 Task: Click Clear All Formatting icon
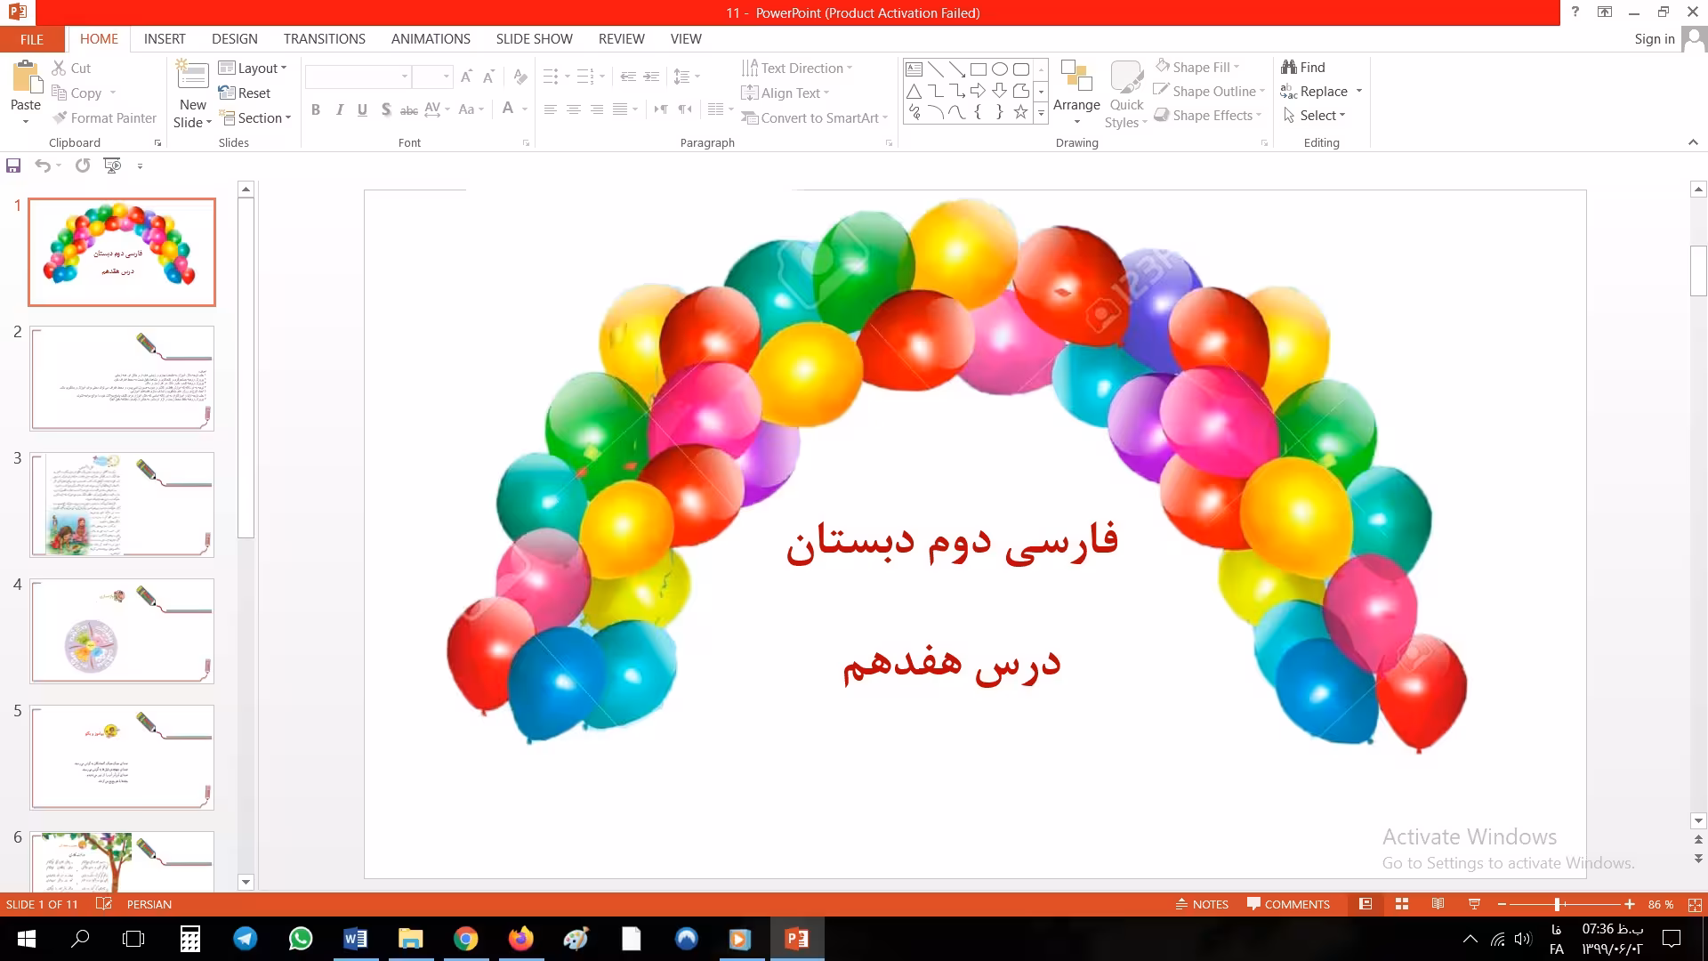(520, 77)
